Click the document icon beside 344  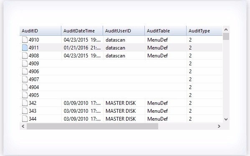click(x=25, y=119)
